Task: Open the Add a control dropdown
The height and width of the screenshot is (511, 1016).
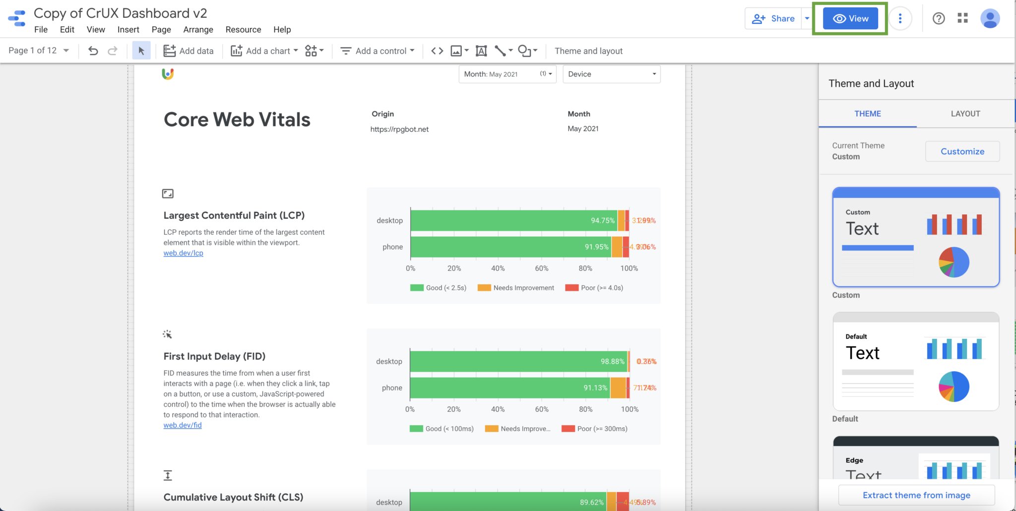Action: pos(377,51)
